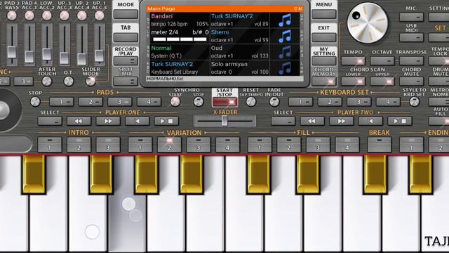Toggle Chord Mute button
The width and height of the screenshot is (449, 253).
(412, 82)
